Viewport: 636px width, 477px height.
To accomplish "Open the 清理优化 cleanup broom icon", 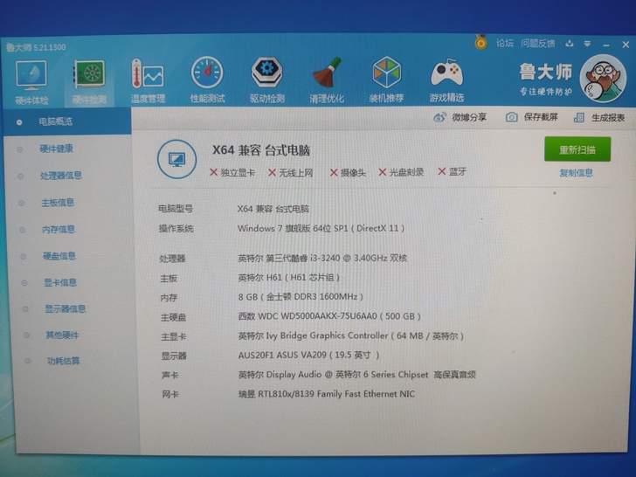I will coord(327,79).
